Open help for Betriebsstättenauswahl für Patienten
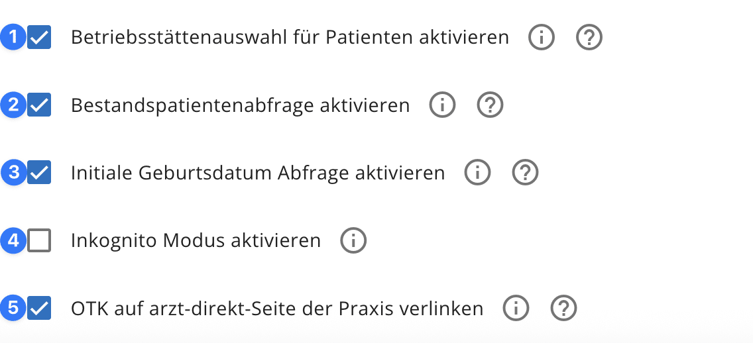 (589, 38)
